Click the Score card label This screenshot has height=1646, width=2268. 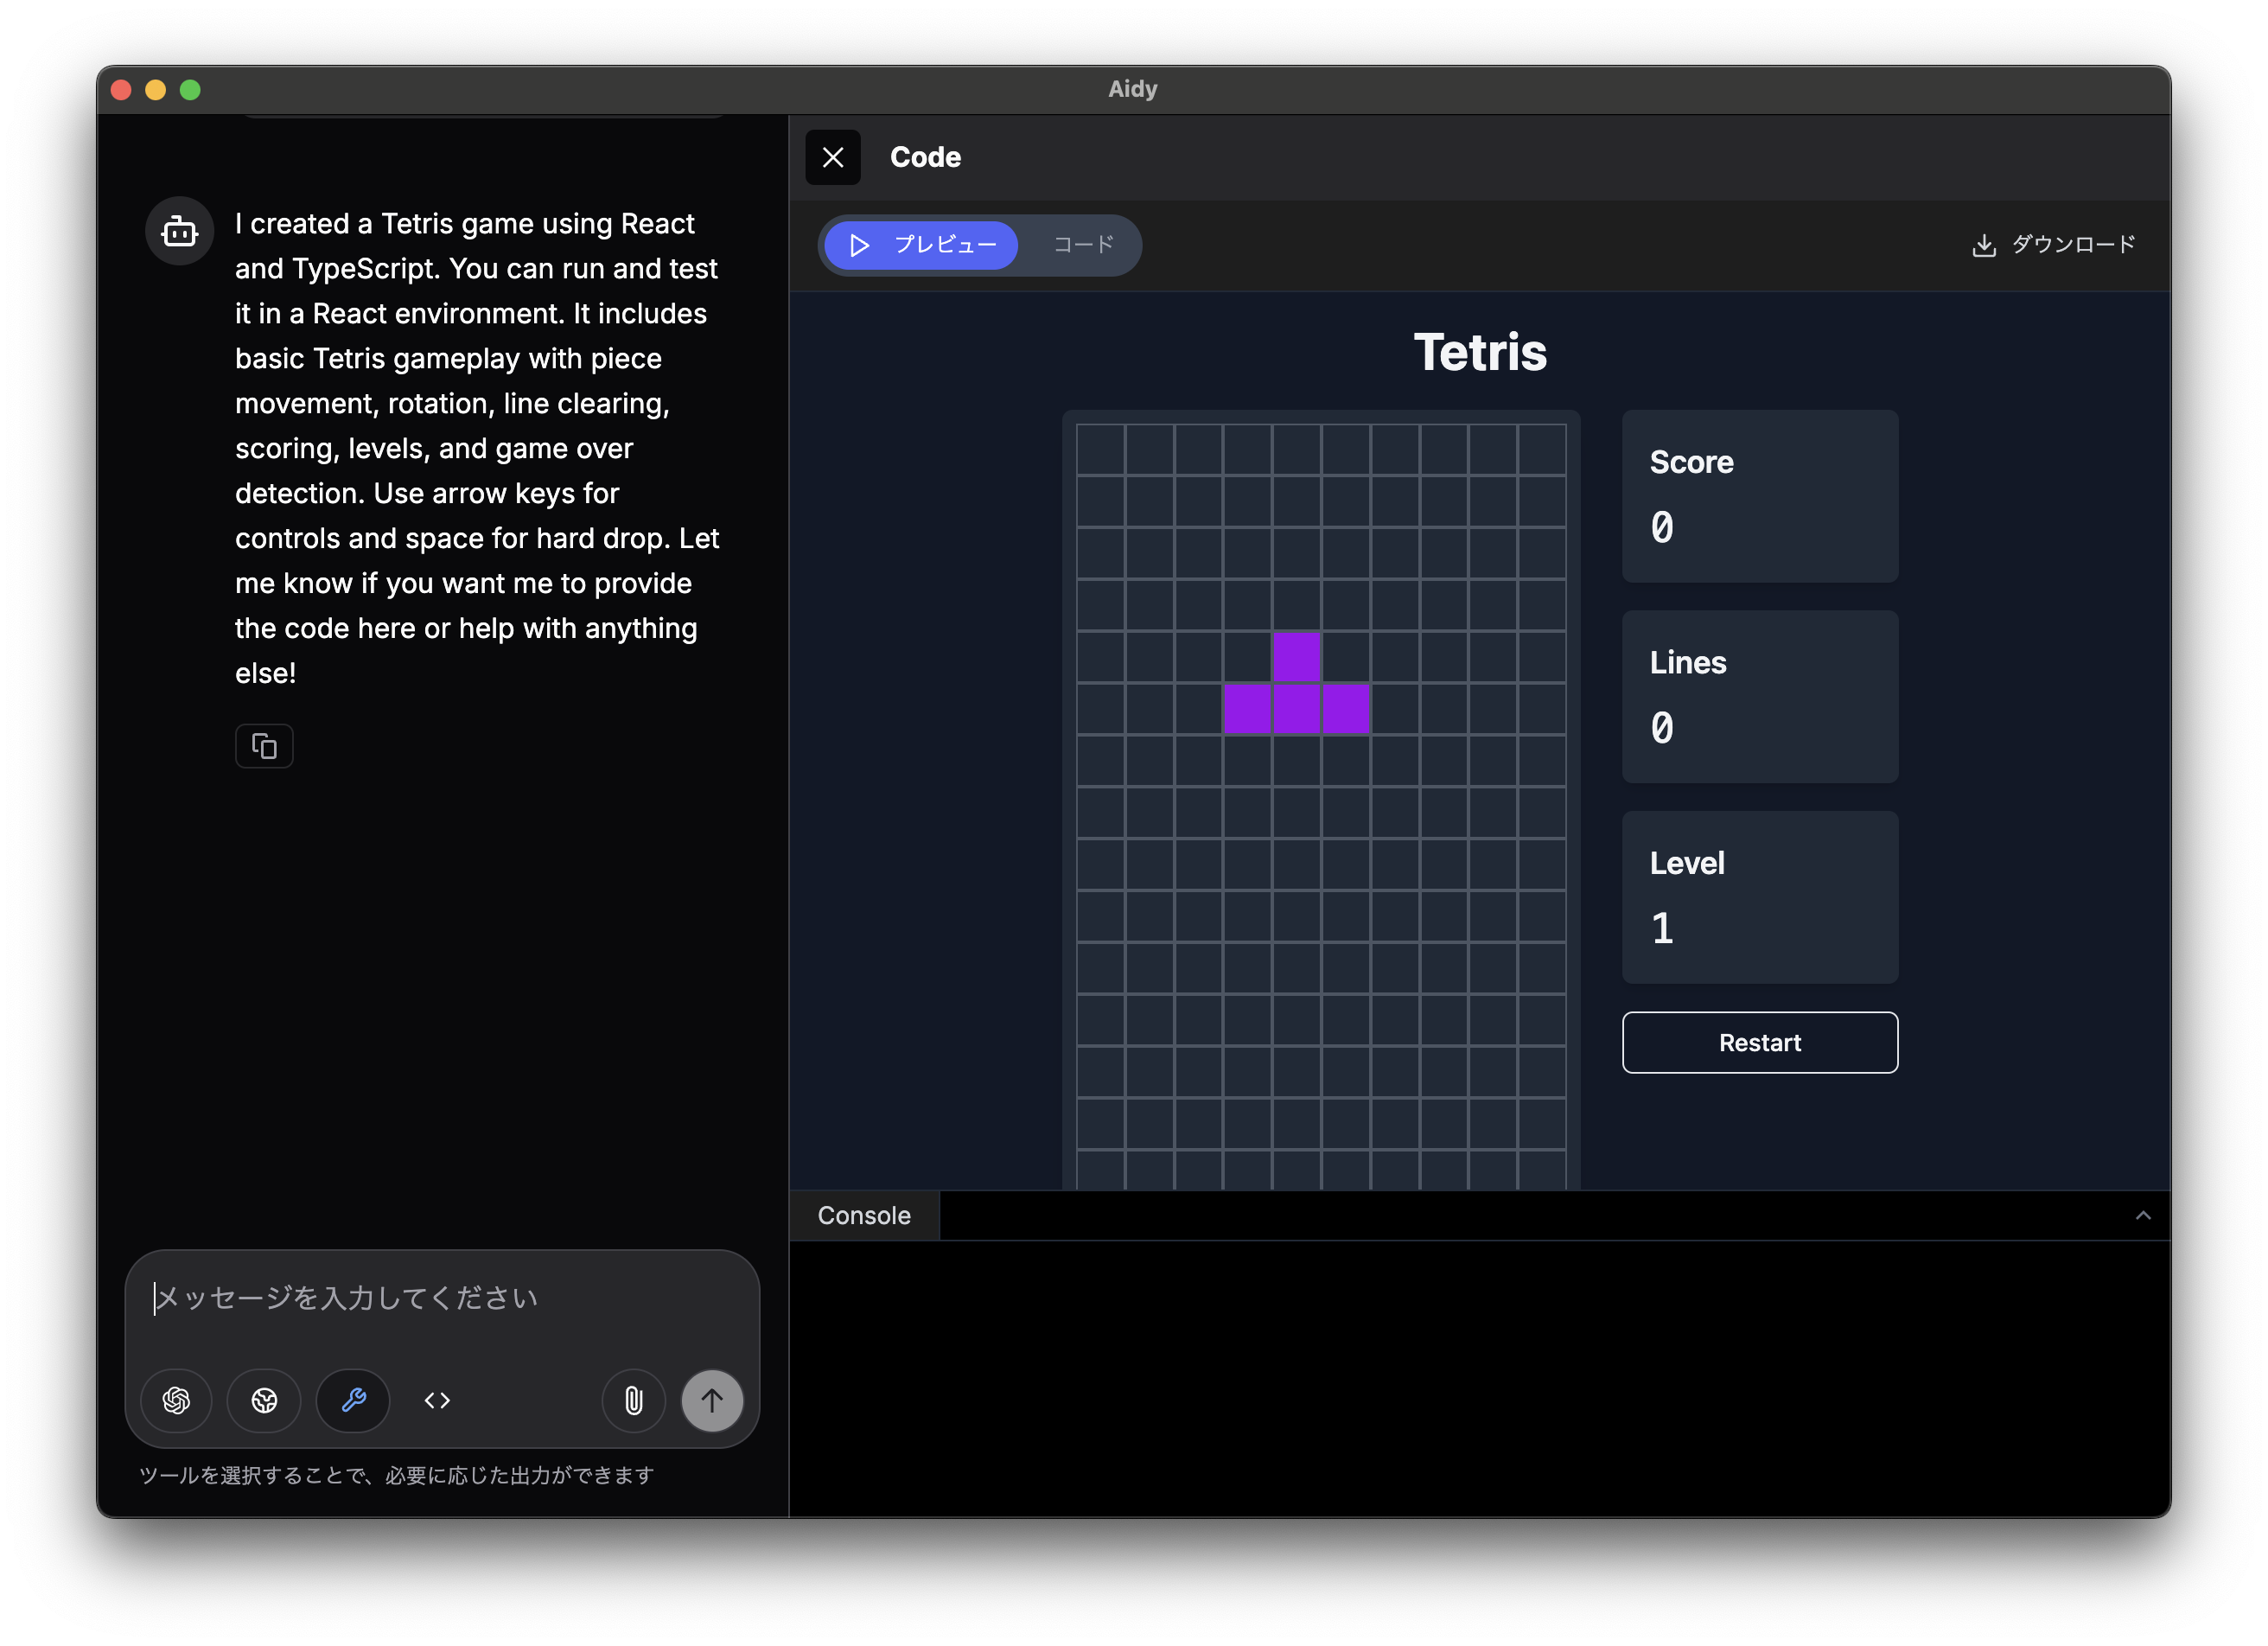tap(1691, 462)
